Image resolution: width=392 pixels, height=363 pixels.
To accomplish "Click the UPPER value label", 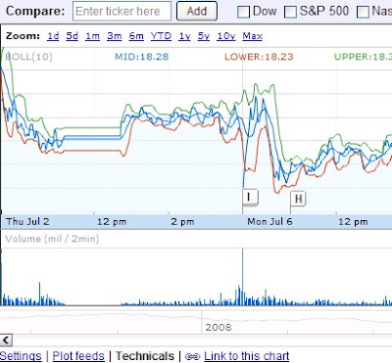I will (363, 57).
